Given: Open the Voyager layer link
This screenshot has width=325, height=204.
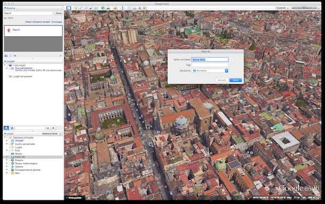Looking at the screenshot, I should pos(19,141).
